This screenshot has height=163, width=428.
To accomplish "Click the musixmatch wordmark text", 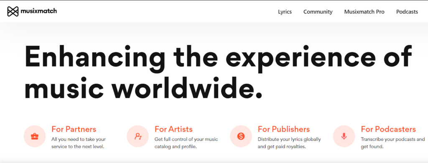I will (38, 11).
